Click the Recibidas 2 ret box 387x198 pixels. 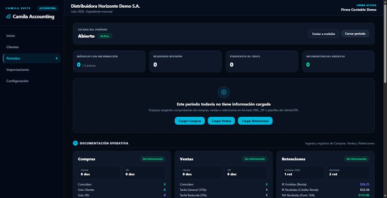coord(348,172)
